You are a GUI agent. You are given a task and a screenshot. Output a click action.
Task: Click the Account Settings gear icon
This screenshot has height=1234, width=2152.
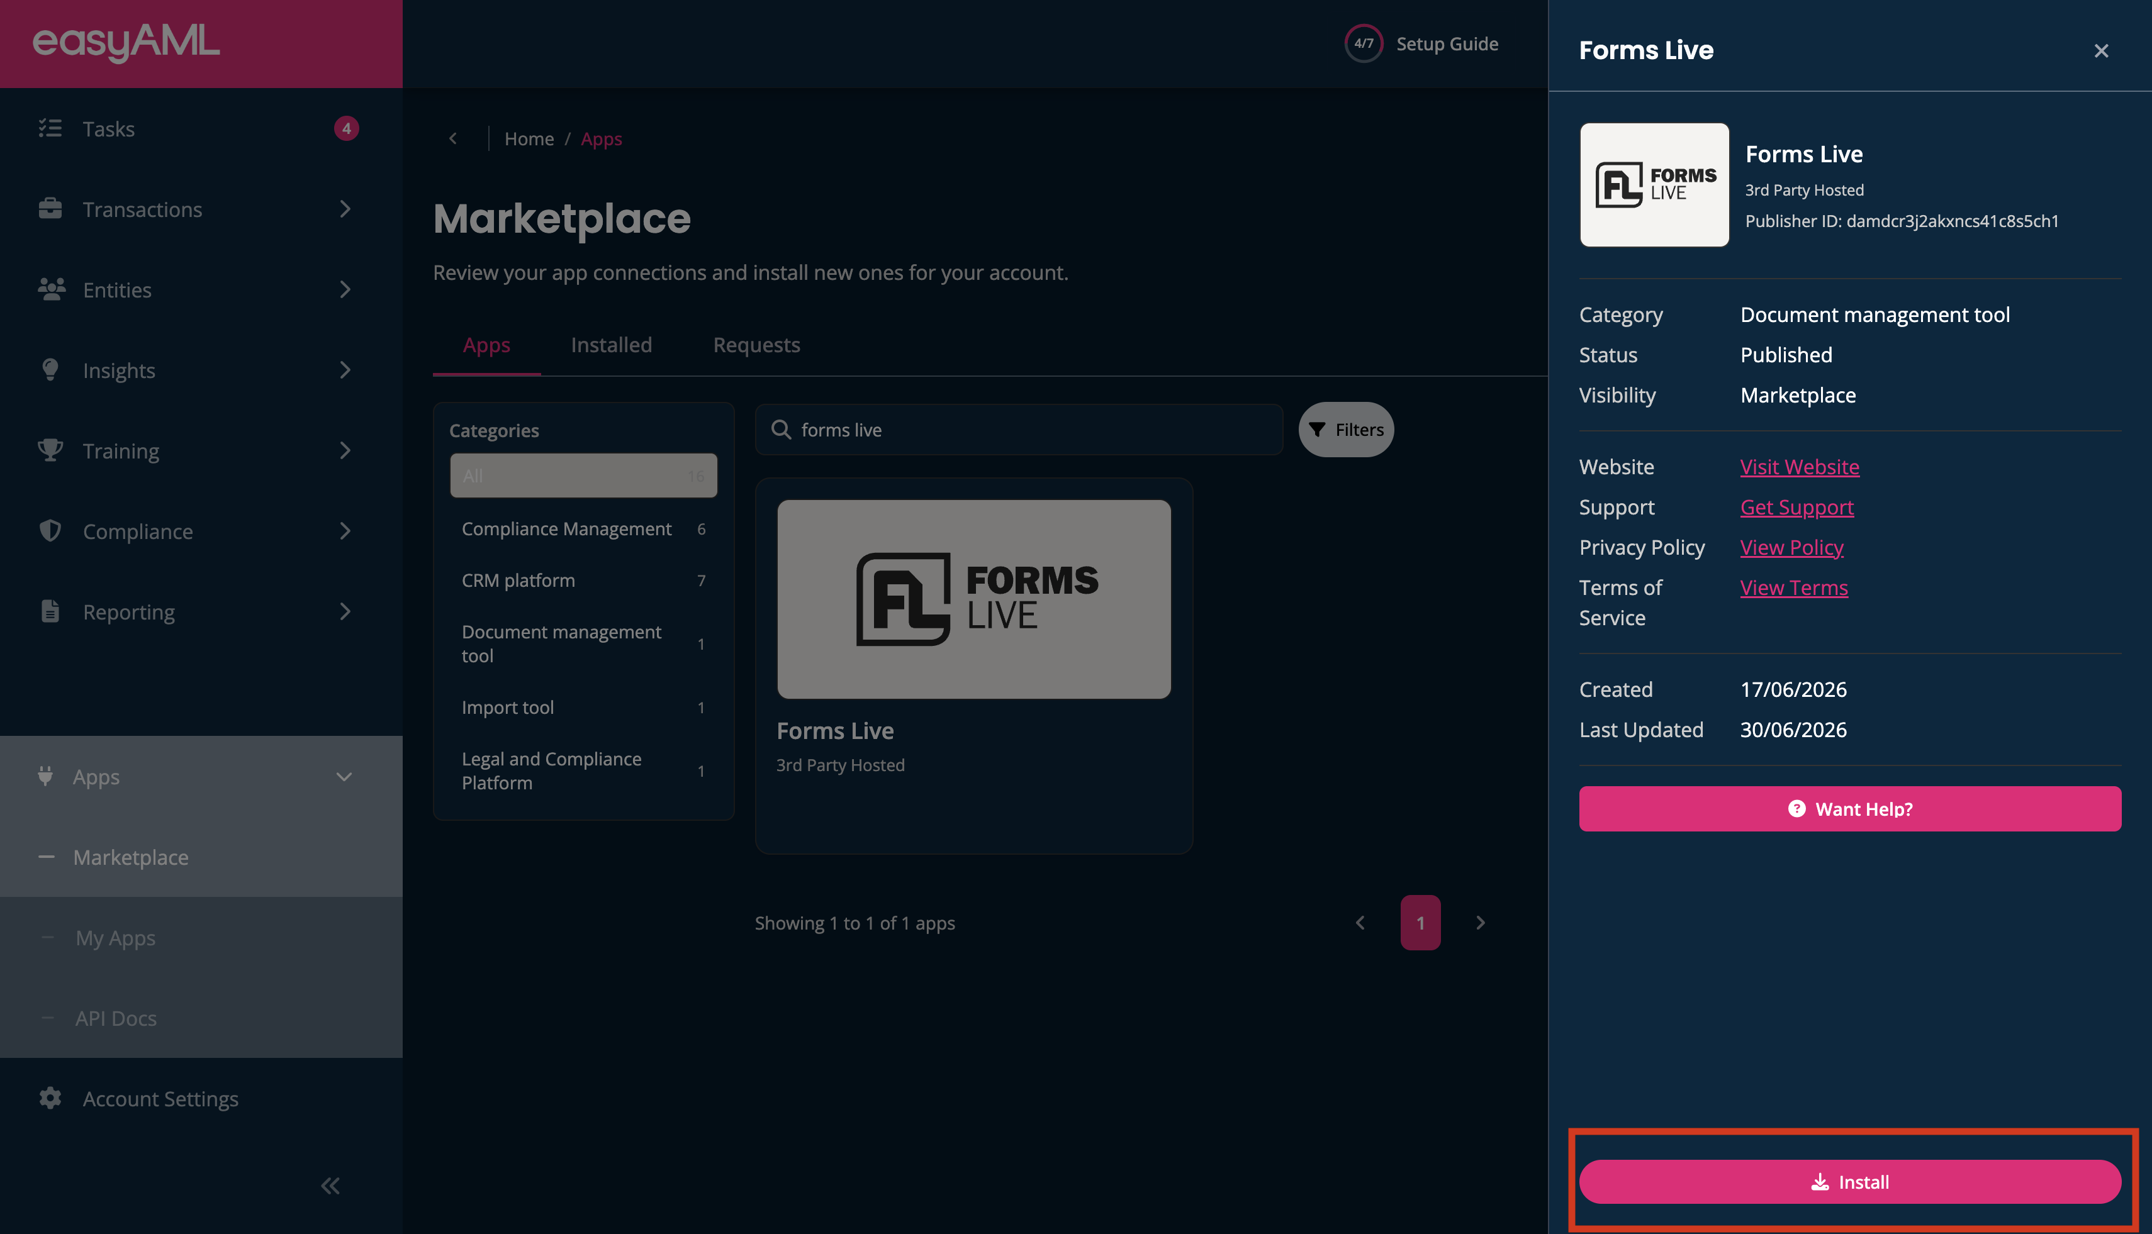50,1098
